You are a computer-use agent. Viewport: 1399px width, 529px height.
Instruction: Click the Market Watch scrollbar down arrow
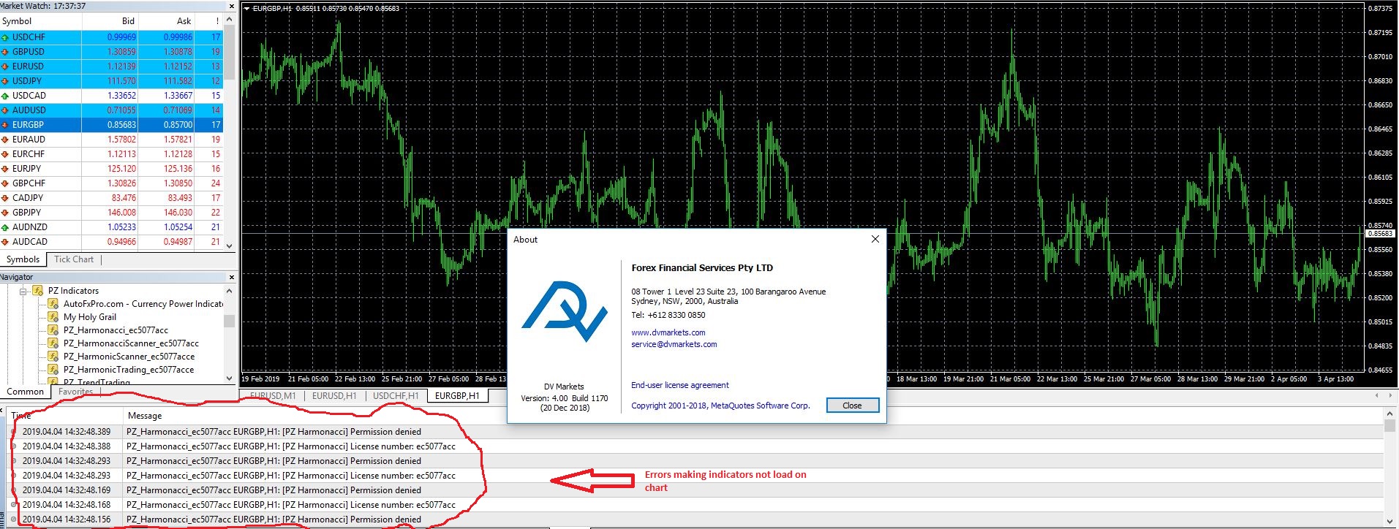[x=229, y=246]
